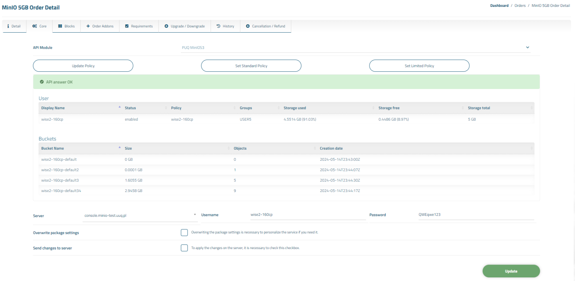Expand the API Module dropdown
Viewport: 575px width, 281px height.
528,47
